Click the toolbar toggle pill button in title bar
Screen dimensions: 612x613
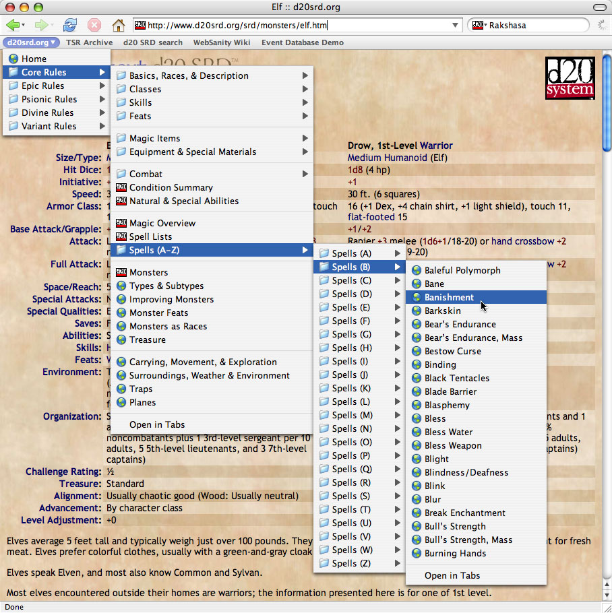599,7
